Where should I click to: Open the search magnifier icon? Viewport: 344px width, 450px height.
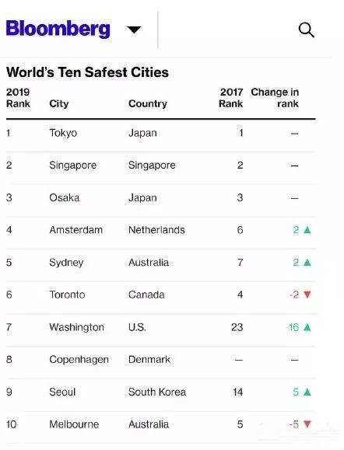307,30
